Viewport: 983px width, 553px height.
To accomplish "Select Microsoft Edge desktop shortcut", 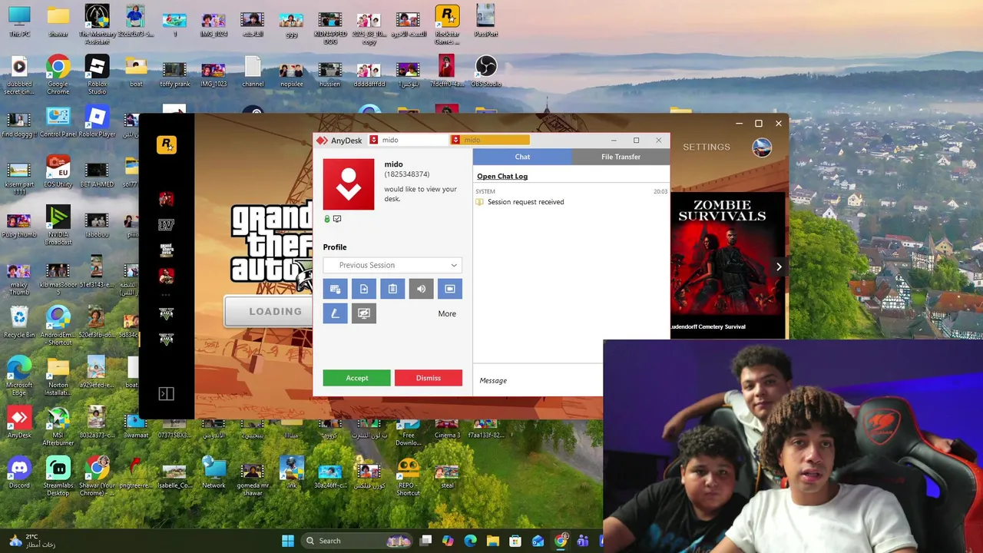I will 19,376.
